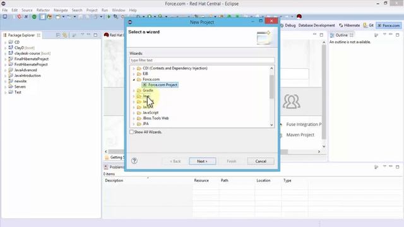Click the search icon next to Run icon
This screenshot has width=404, height=227.
pos(116,17)
